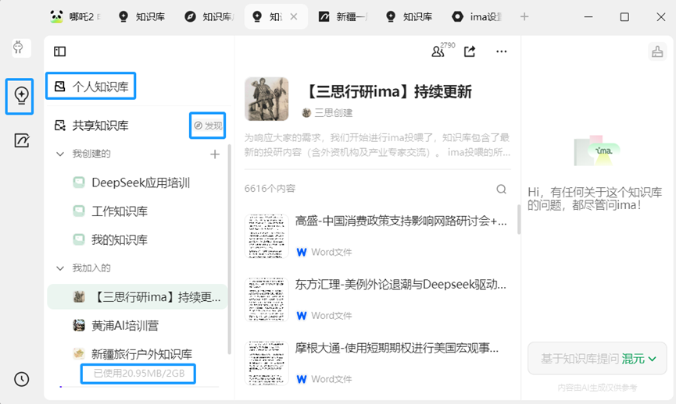Select 工作知识库 in the list

click(137, 211)
